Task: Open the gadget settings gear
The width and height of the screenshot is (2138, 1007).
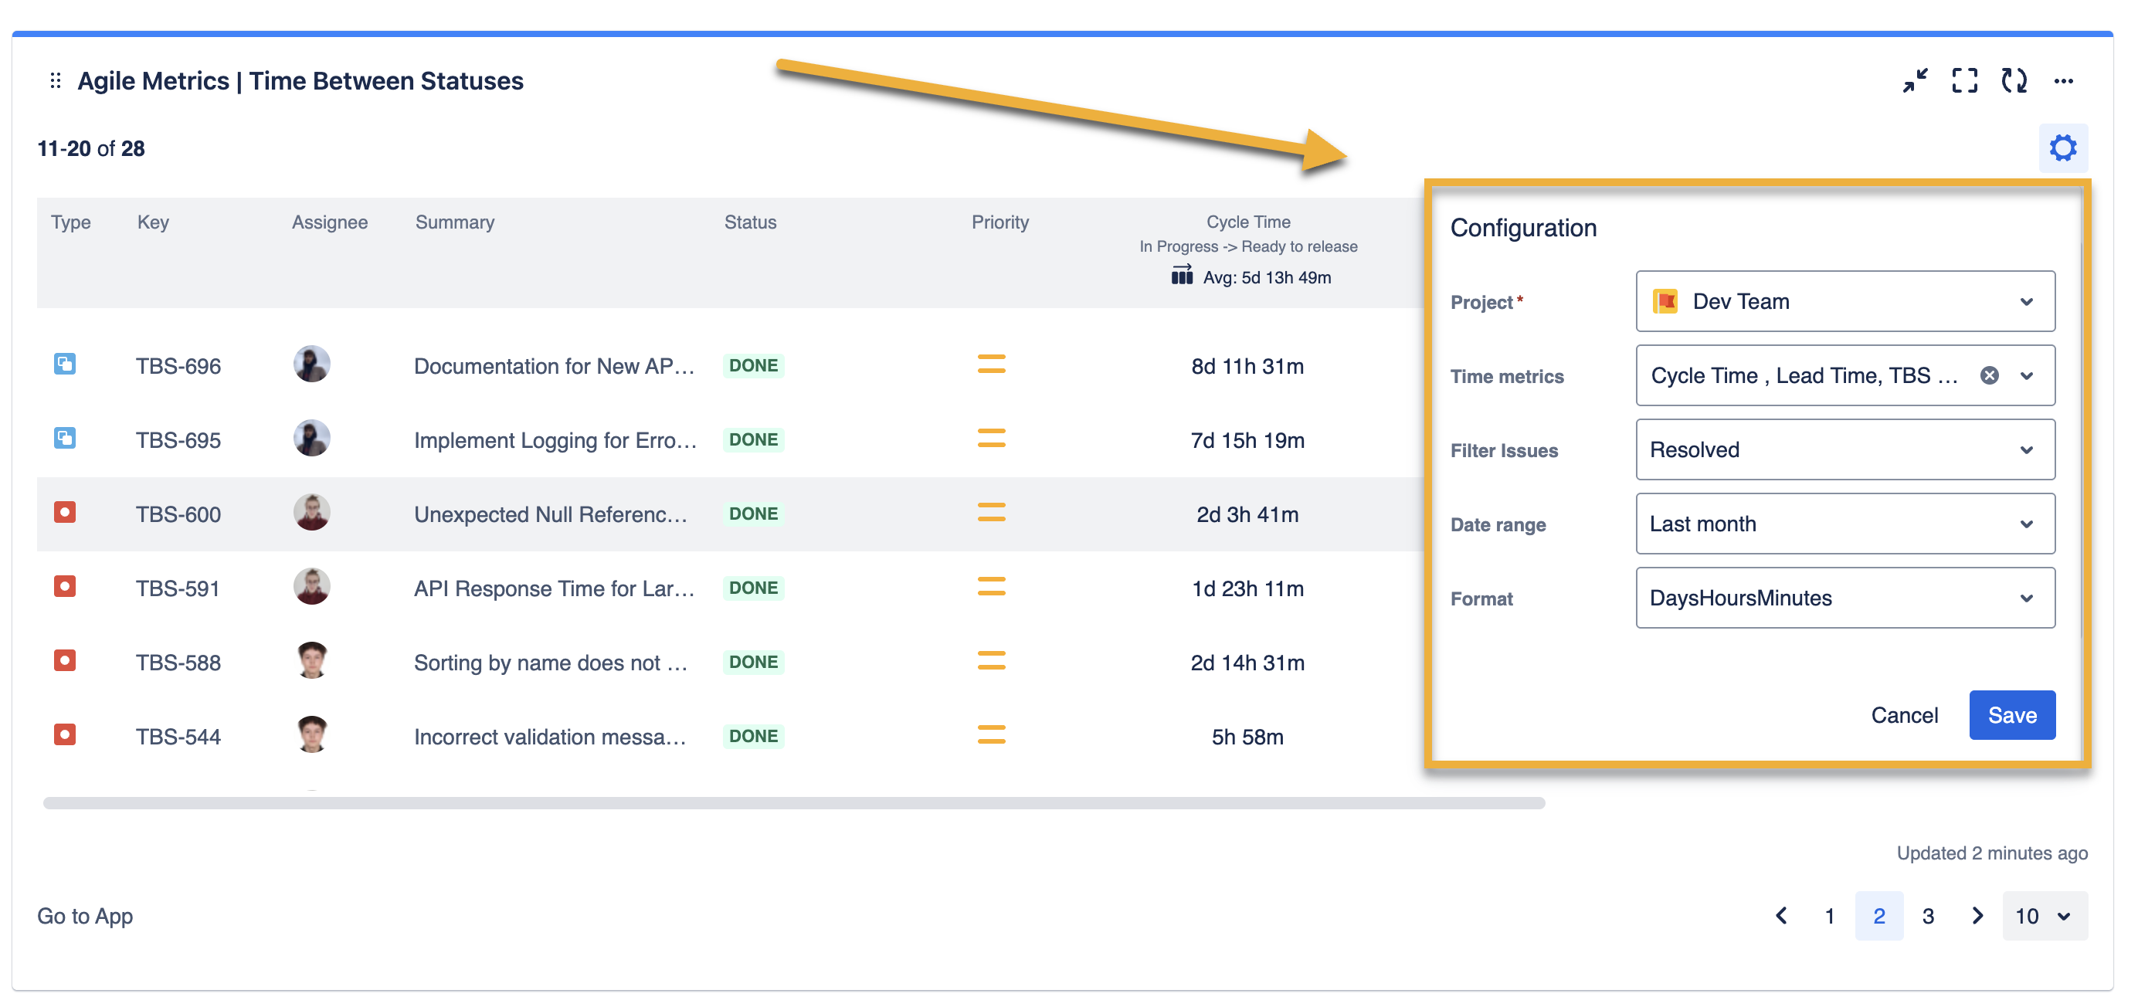Action: coord(2063,147)
